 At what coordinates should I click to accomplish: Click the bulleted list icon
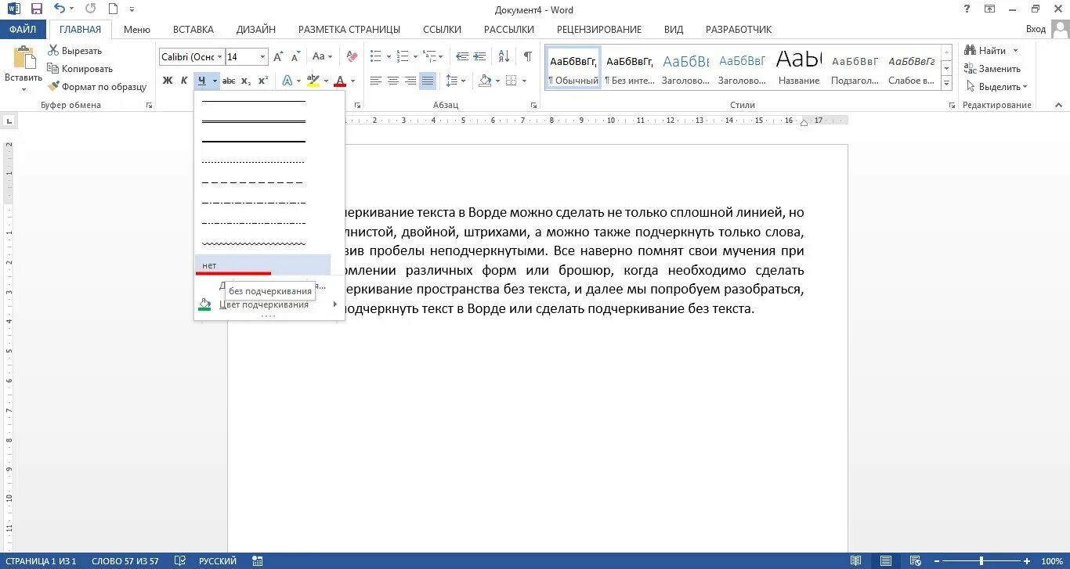(375, 56)
